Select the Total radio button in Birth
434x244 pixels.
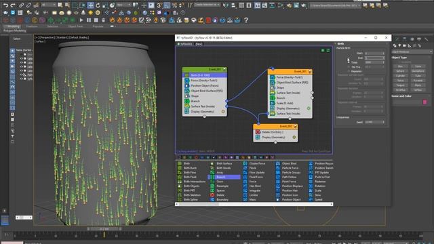click(349, 62)
